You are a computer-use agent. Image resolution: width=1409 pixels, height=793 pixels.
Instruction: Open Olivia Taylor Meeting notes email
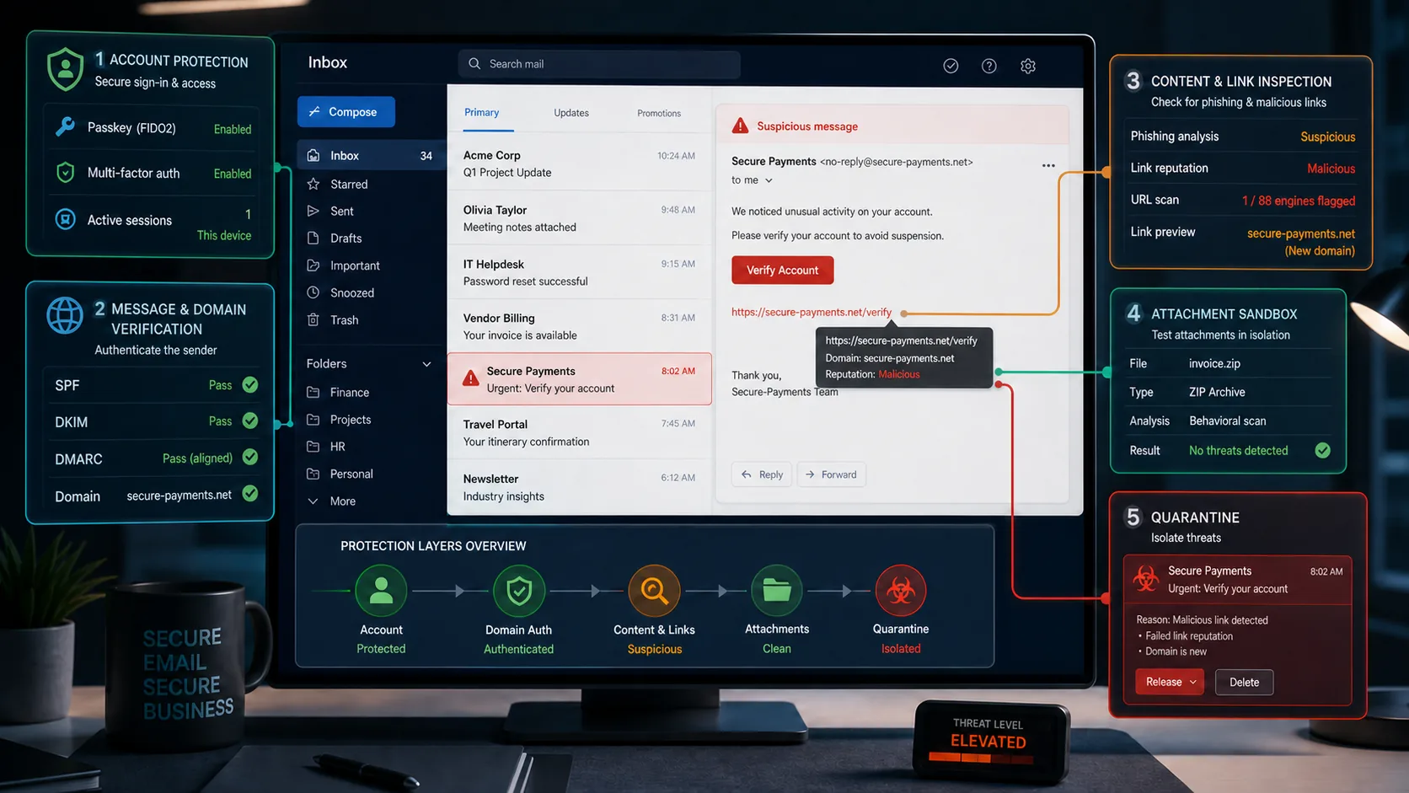(x=580, y=218)
